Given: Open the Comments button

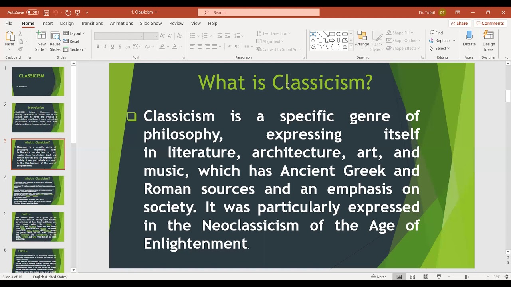Looking at the screenshot, I should [490, 23].
